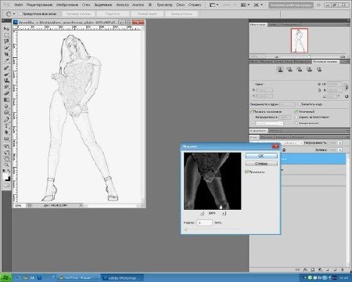Toggle Показать наложение checkbox

(x=252, y=111)
